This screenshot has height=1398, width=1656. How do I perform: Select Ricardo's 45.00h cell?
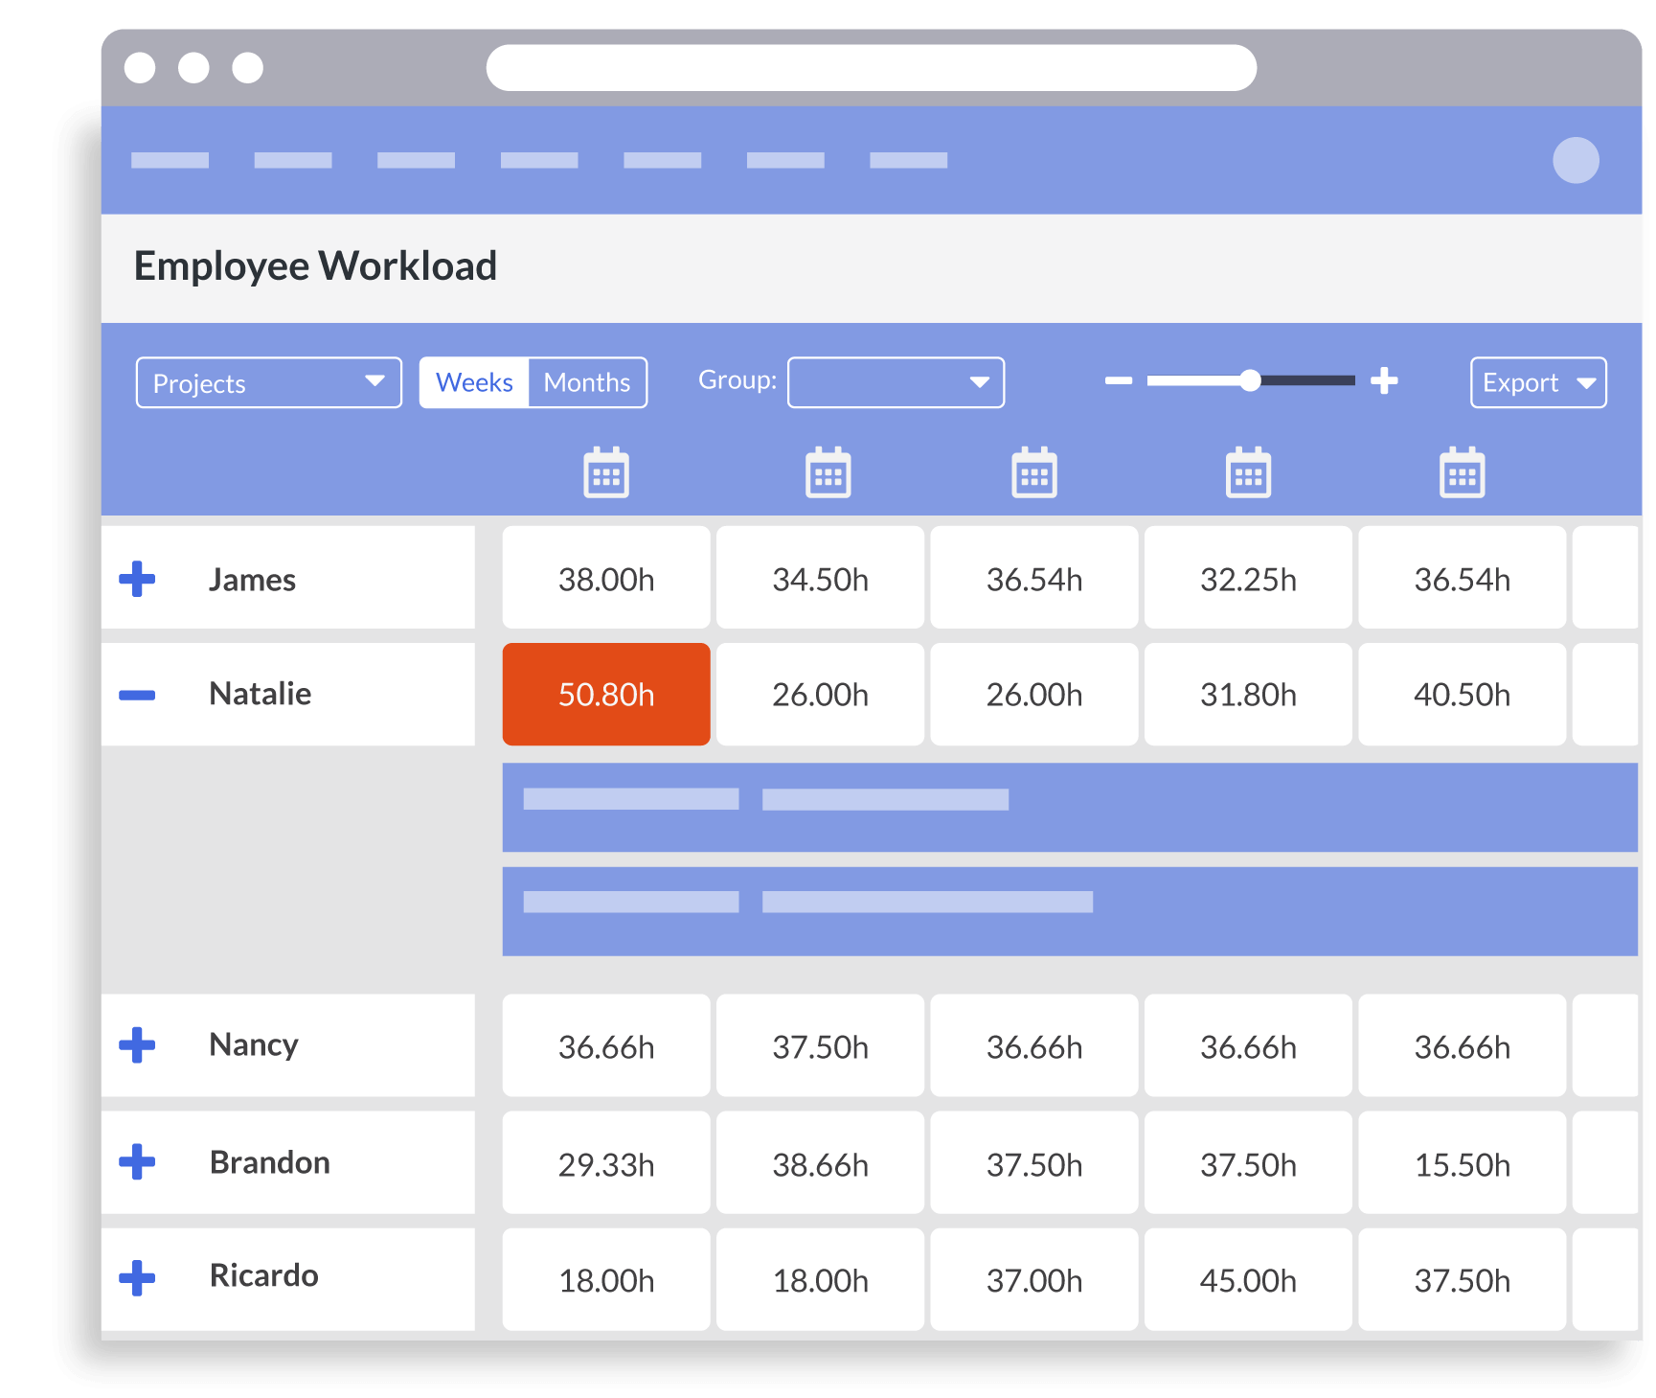[x=1248, y=1279]
